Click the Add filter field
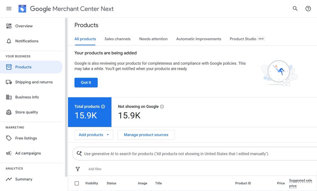 point(95,169)
